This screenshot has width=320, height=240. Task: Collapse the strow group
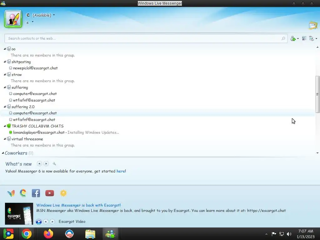tap(5, 74)
